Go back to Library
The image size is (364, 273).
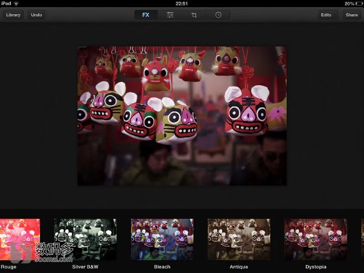point(13,15)
